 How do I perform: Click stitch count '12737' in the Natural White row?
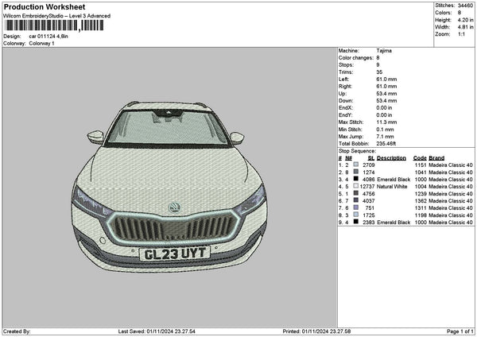pos(366,187)
